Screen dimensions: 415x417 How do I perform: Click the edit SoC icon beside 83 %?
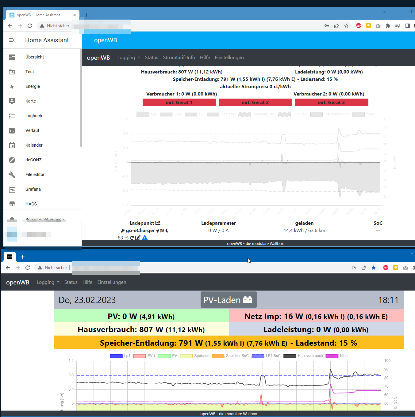pos(138,238)
